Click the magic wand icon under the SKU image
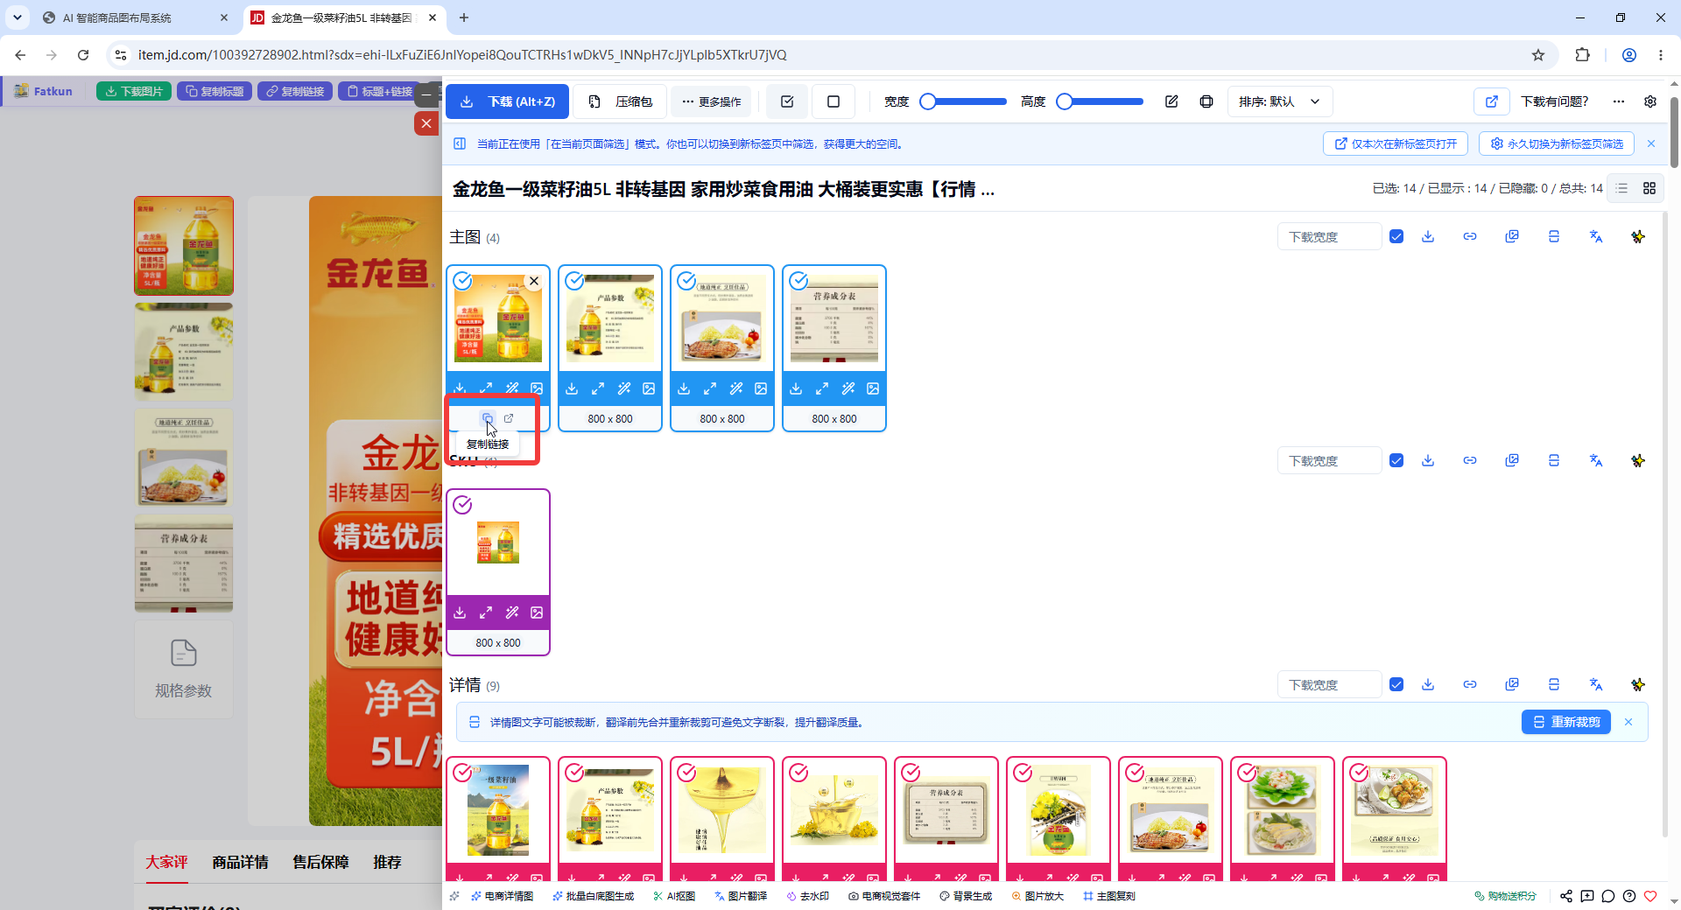The image size is (1681, 910). pos(512,612)
